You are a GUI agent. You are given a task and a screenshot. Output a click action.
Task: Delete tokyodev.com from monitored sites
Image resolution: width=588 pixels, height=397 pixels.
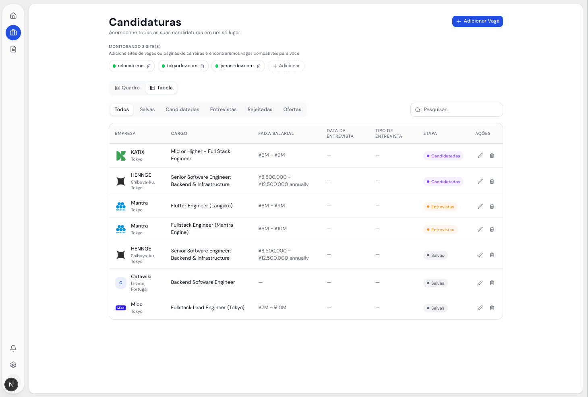tap(202, 66)
